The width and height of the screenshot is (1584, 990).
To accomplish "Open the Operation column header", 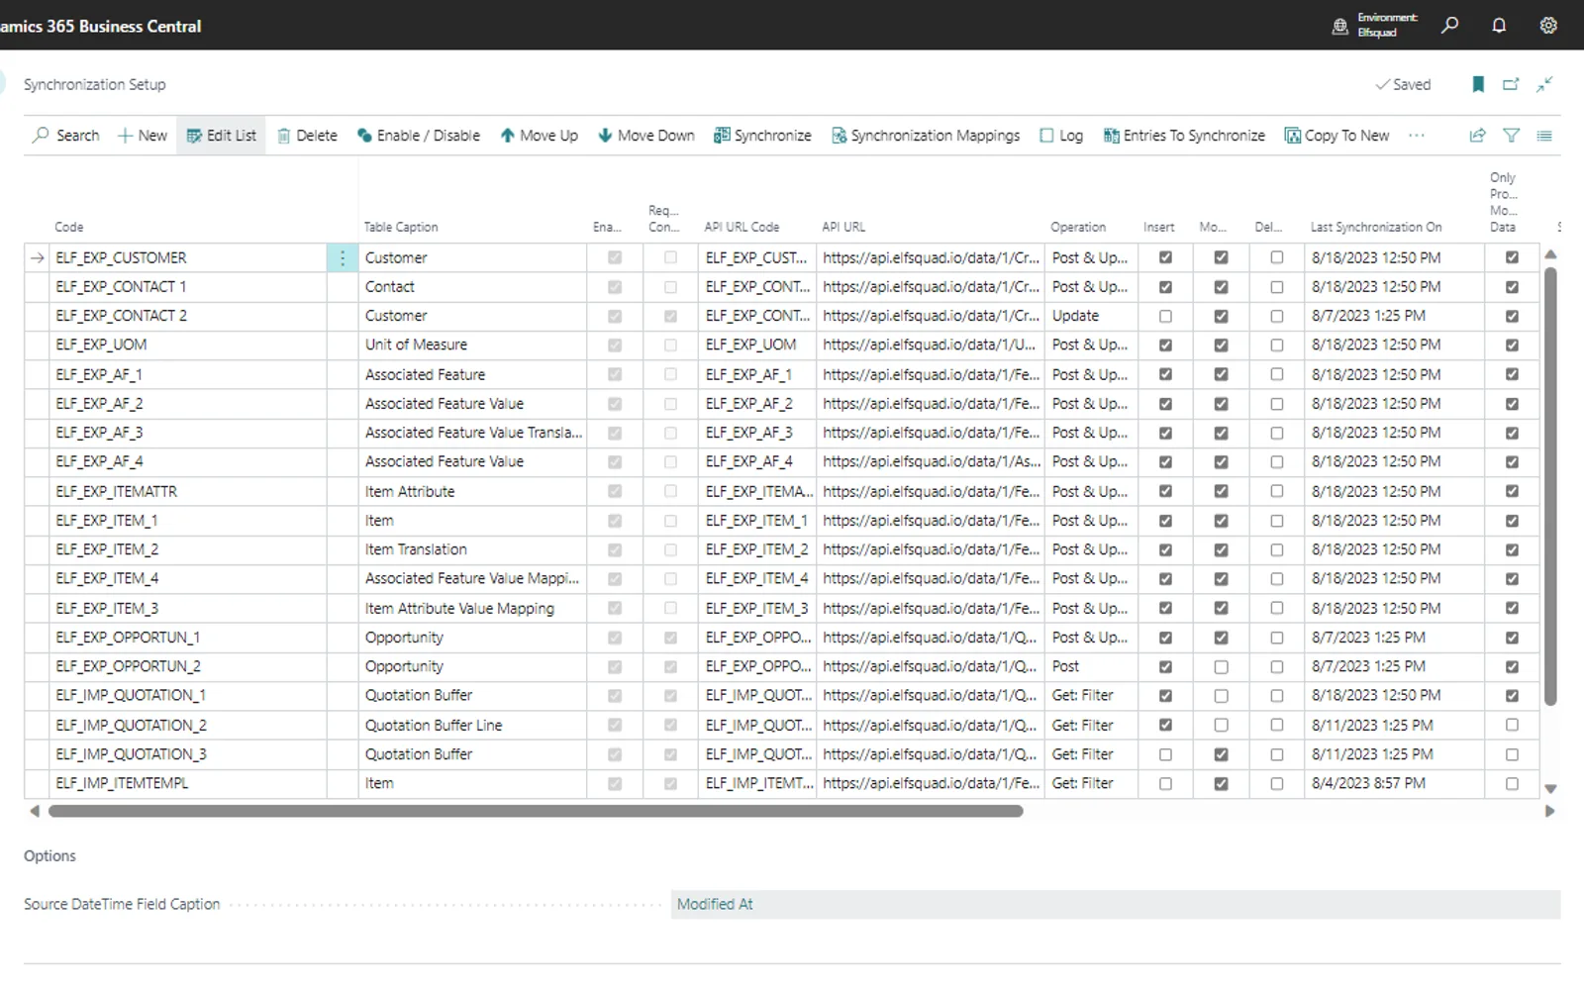I will point(1078,227).
